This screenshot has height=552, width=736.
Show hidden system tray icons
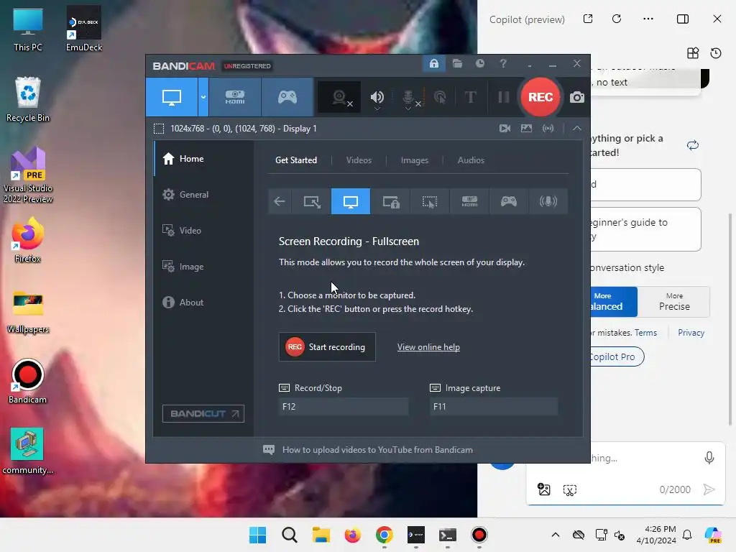point(556,535)
